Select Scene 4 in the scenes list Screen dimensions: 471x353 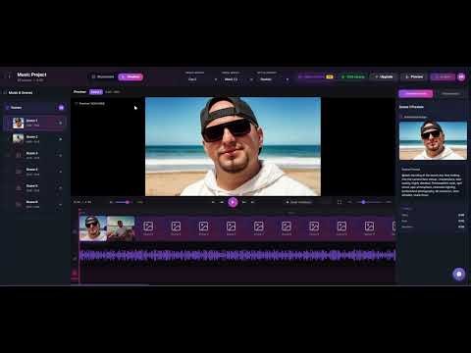click(x=35, y=172)
